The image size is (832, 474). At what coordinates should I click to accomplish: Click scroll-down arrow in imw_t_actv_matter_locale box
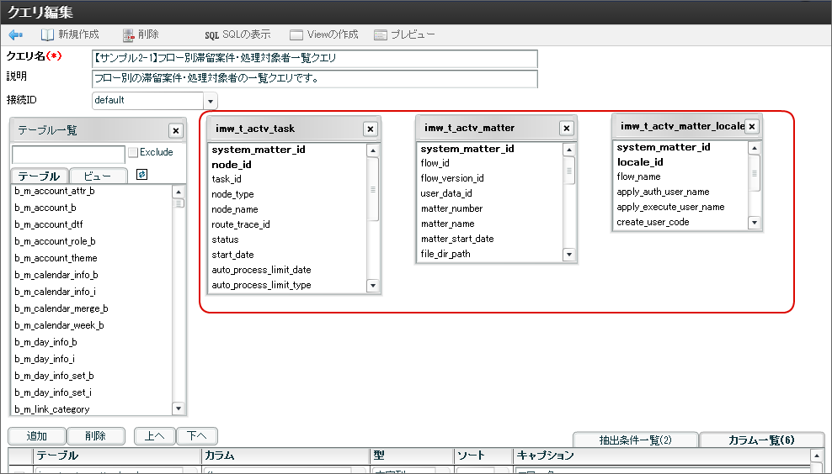click(754, 223)
